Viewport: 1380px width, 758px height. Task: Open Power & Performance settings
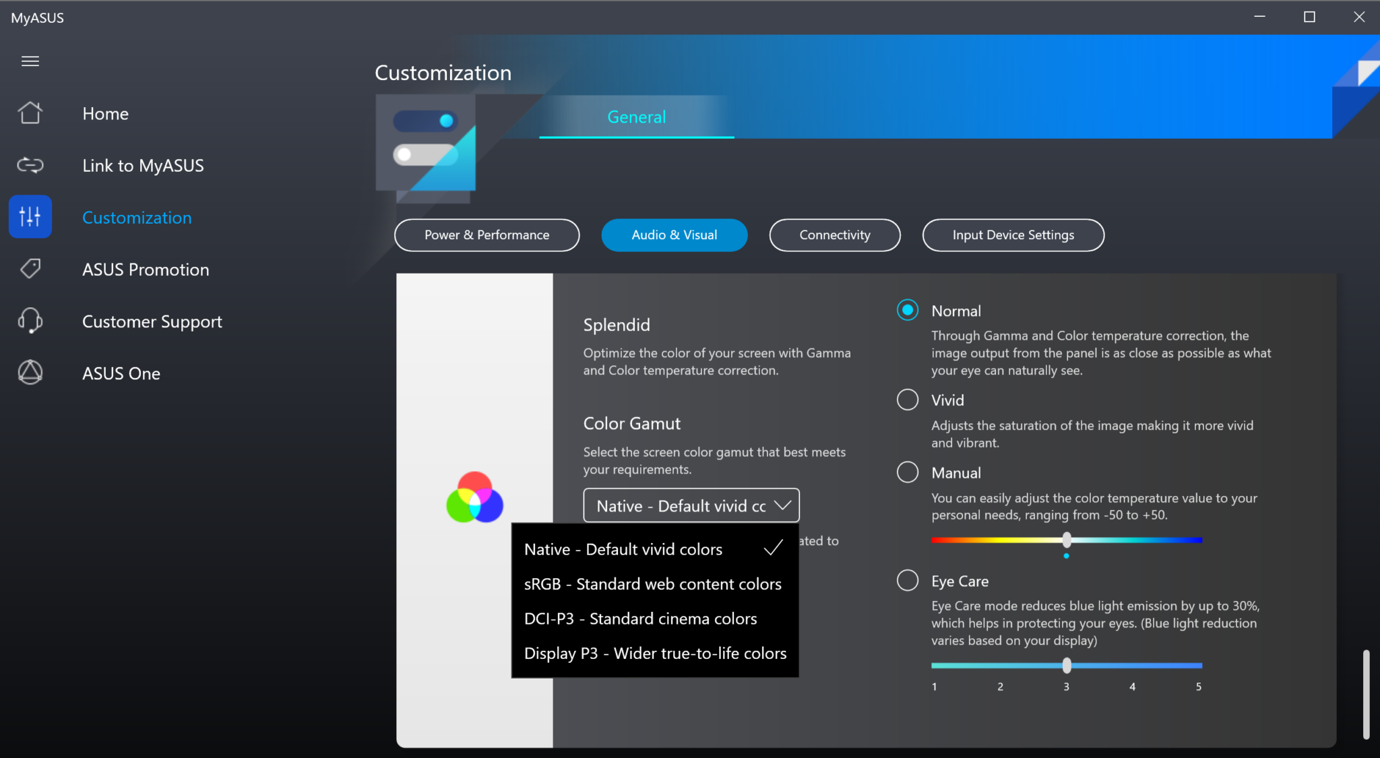tap(487, 235)
